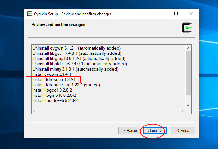Select the line 'Install cygwin 3.1.4-1'

coord(52,74)
